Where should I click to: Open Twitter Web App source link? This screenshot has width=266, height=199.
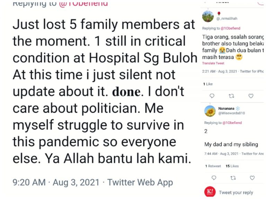pos(140,182)
